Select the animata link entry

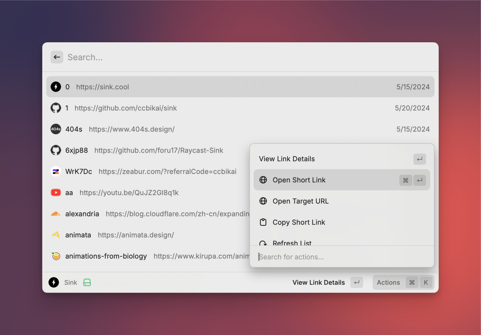click(132, 235)
